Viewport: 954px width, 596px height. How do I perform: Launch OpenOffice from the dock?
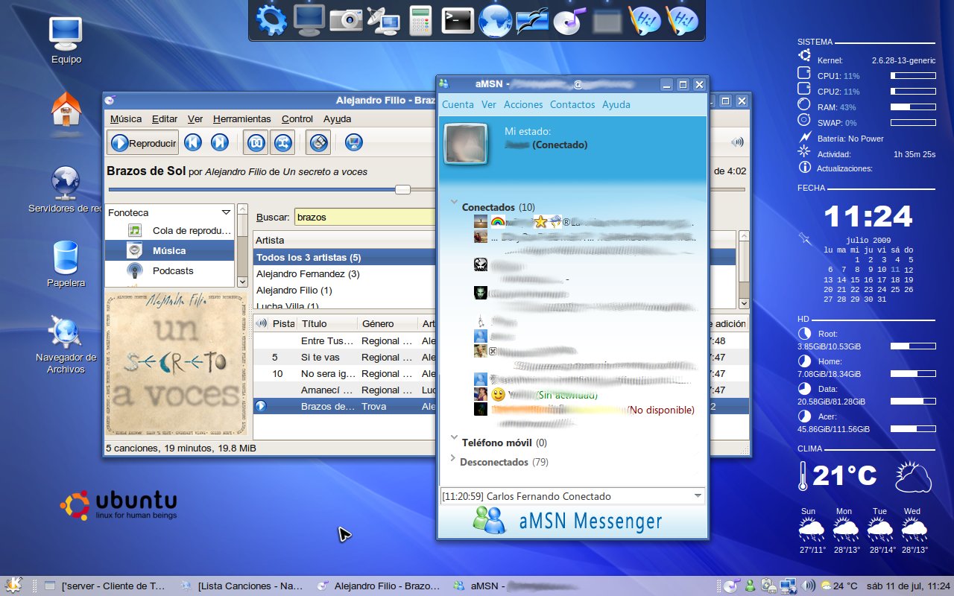coord(532,20)
